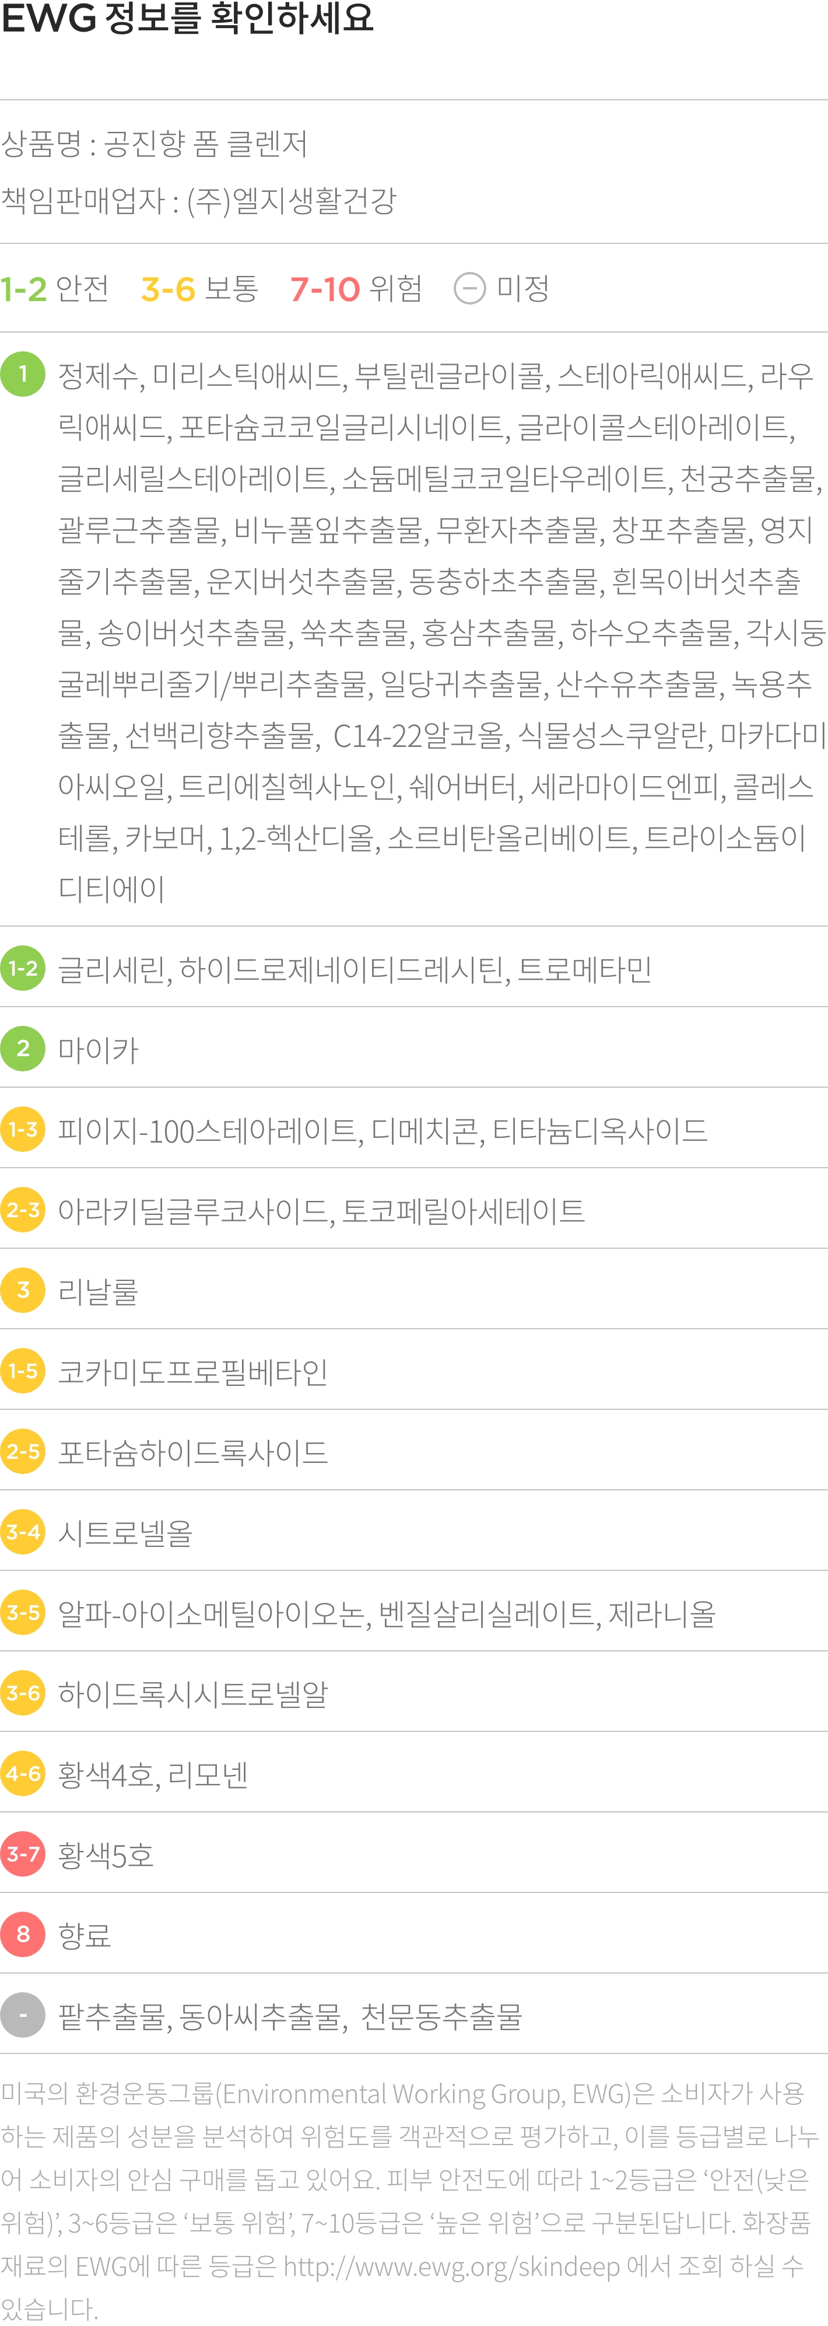Click the green grade 1 badge
Screen dimensions: 828x2326
pyautogui.click(x=23, y=374)
